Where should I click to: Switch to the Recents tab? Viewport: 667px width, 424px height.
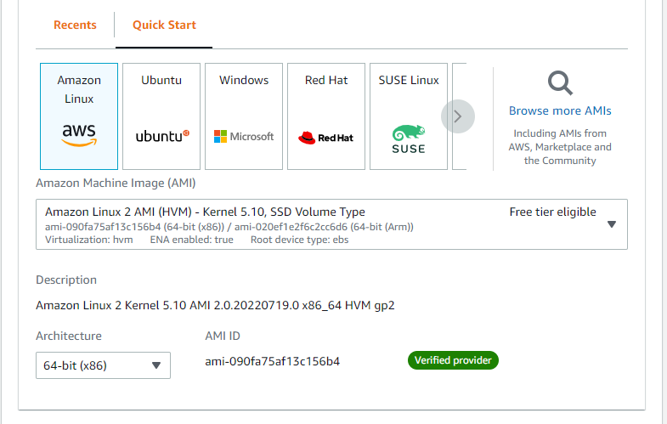pyautogui.click(x=75, y=25)
